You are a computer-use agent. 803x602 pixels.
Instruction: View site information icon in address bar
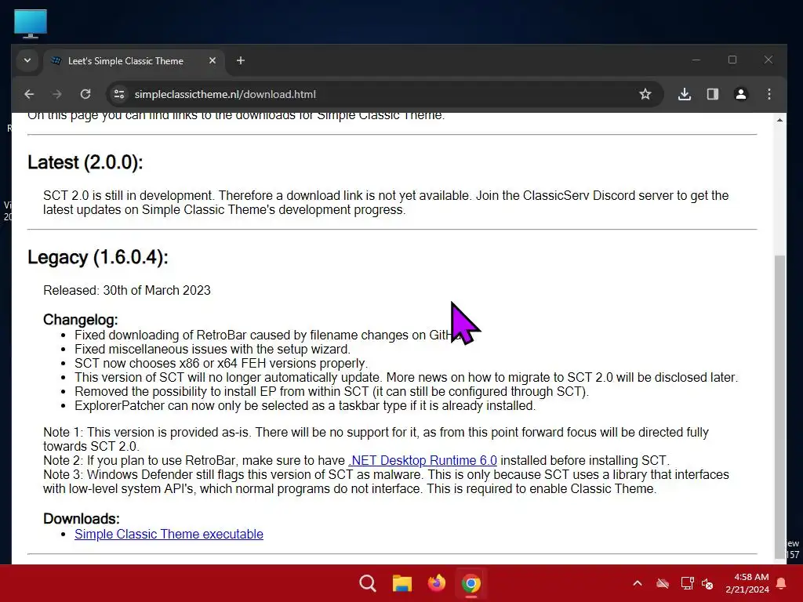(x=119, y=94)
